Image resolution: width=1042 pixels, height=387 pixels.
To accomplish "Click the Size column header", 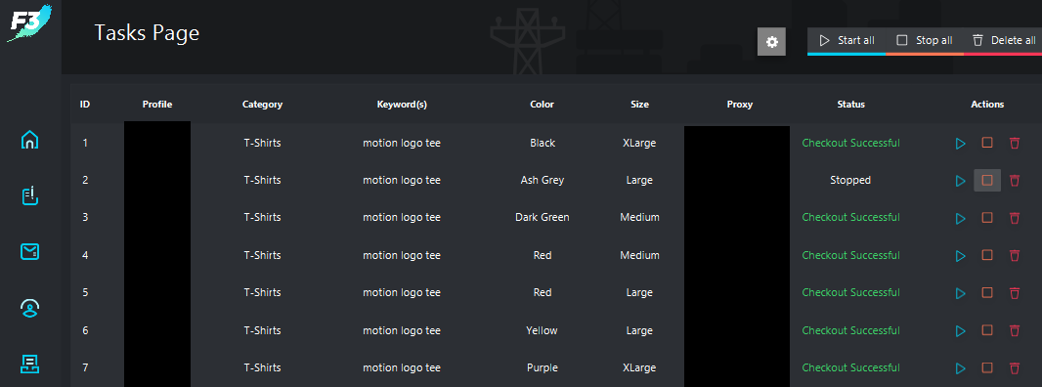I will pos(640,105).
